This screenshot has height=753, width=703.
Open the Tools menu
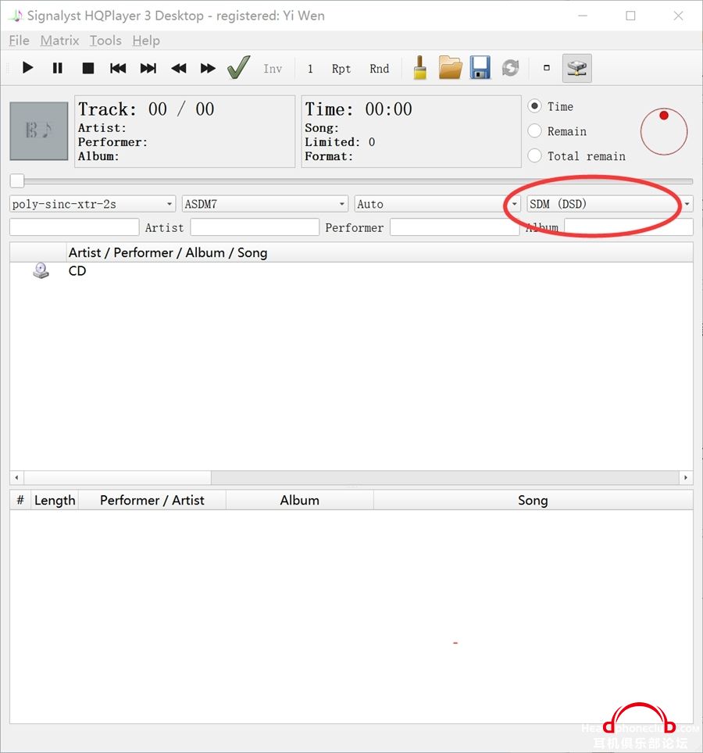tap(105, 41)
